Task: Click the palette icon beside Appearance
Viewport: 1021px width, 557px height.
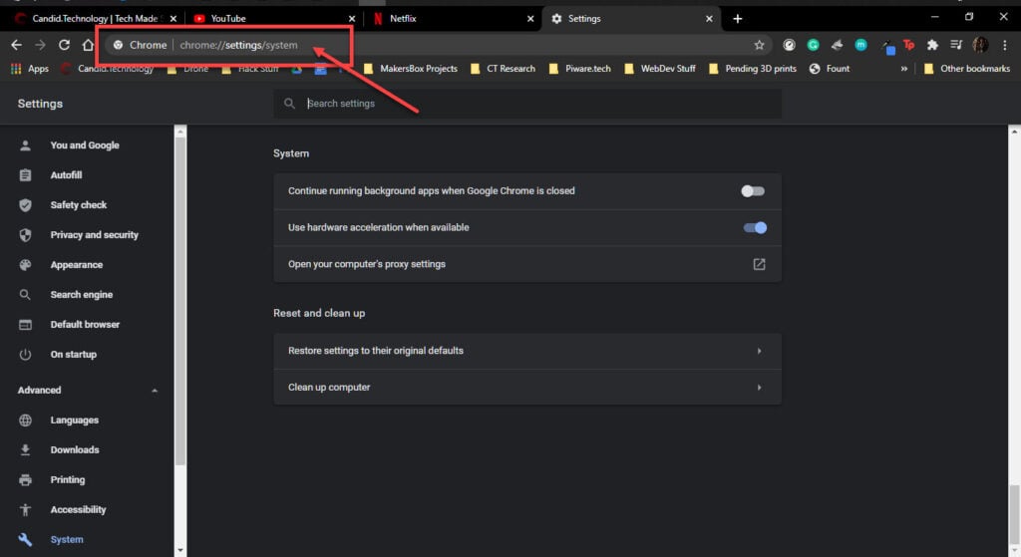Action: coord(25,265)
